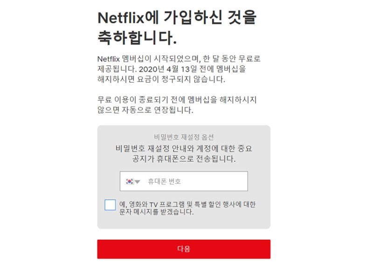The height and width of the screenshot is (270, 373).
Task: Select the checkbox label starting with 예, 영화와 TV
Action: tap(187, 208)
